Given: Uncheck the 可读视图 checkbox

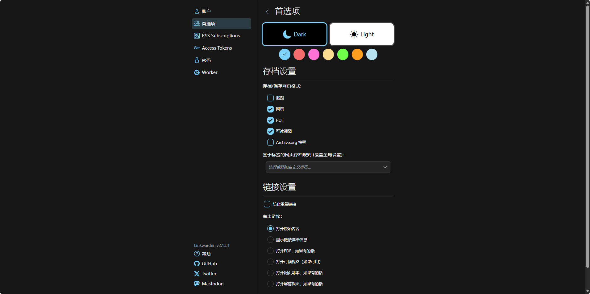Looking at the screenshot, I should click(270, 131).
